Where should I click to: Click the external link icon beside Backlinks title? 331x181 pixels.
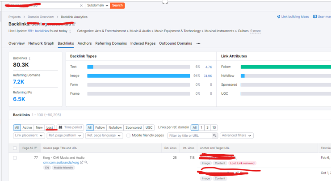tap(74, 24)
